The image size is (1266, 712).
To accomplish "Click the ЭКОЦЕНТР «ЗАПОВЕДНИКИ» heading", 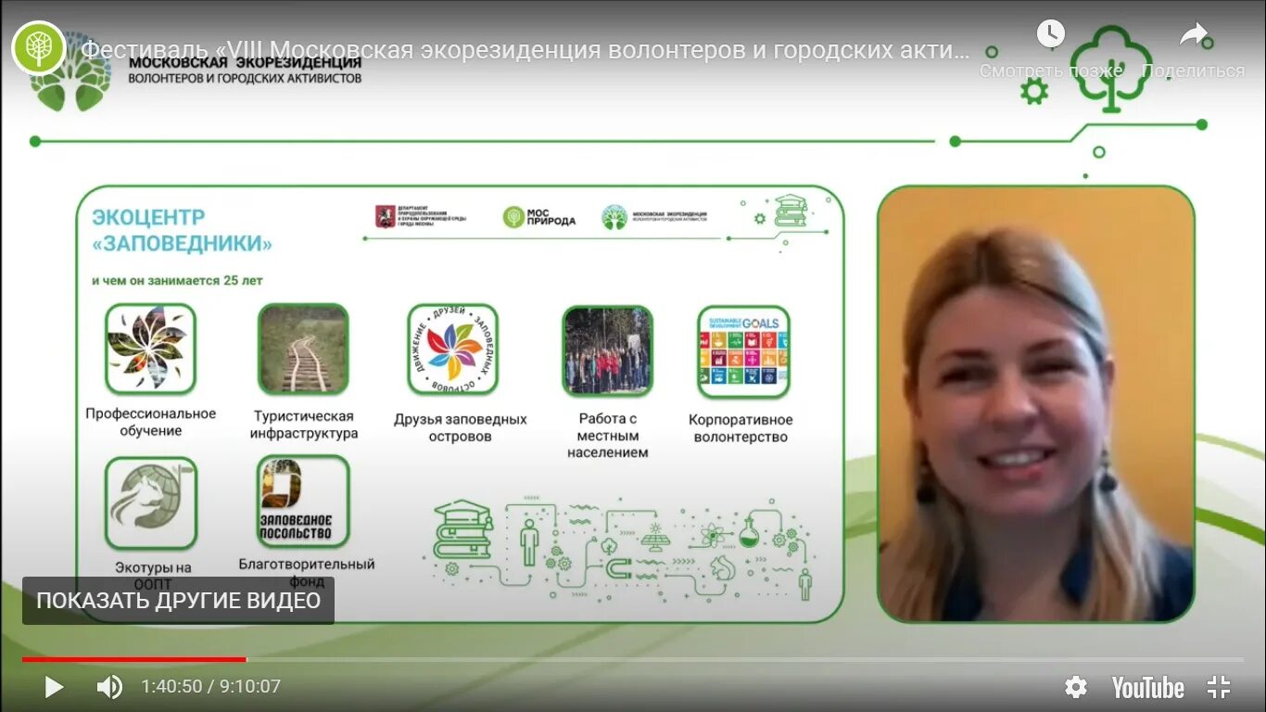I will pos(182,231).
